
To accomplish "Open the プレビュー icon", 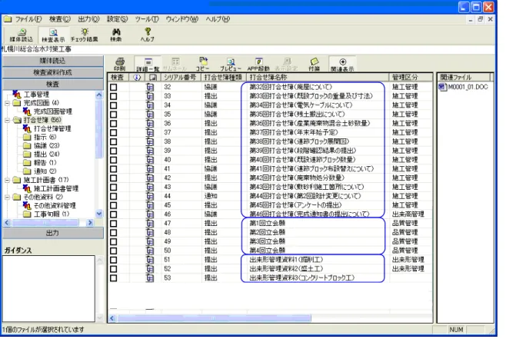I will 231,64.
